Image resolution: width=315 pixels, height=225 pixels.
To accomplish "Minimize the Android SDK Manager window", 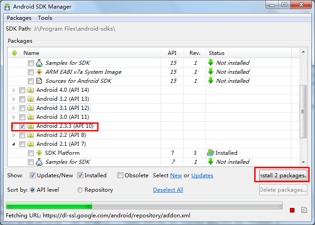I will coord(272,5).
